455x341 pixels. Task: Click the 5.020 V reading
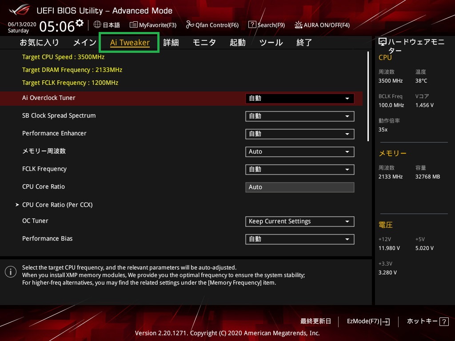[424, 248]
